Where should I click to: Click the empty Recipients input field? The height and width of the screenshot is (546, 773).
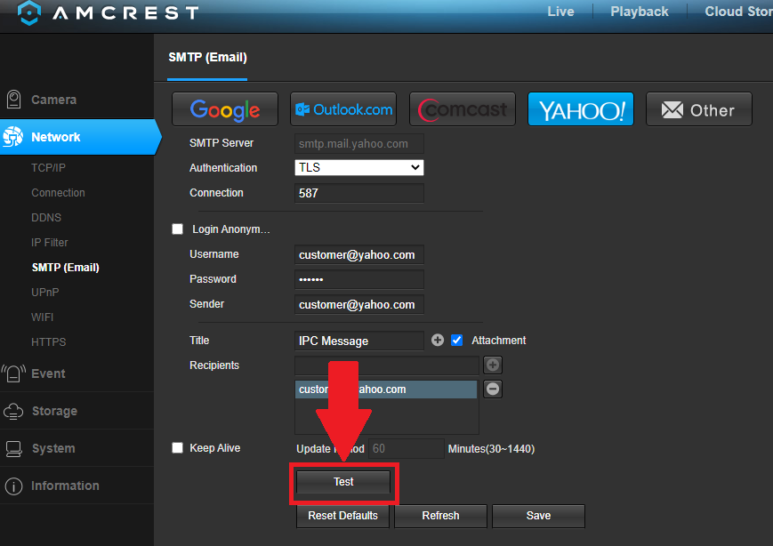coord(387,365)
